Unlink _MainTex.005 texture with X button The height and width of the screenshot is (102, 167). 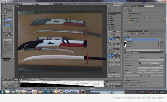163,50
